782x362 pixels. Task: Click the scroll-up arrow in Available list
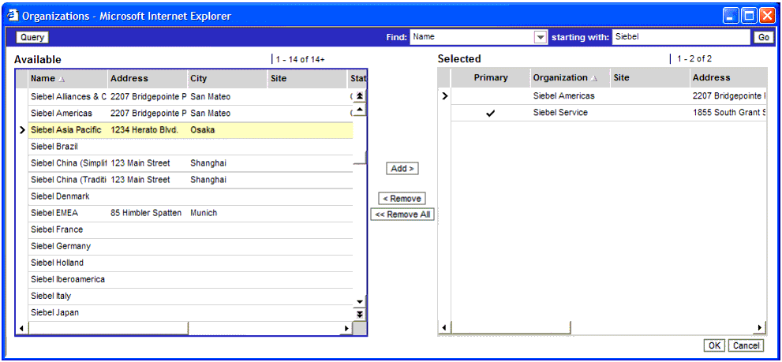coord(360,110)
